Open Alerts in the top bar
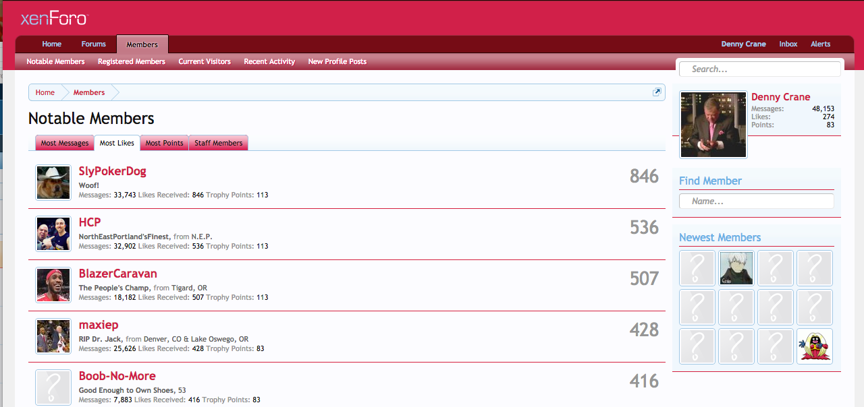The image size is (864, 407). pos(820,44)
